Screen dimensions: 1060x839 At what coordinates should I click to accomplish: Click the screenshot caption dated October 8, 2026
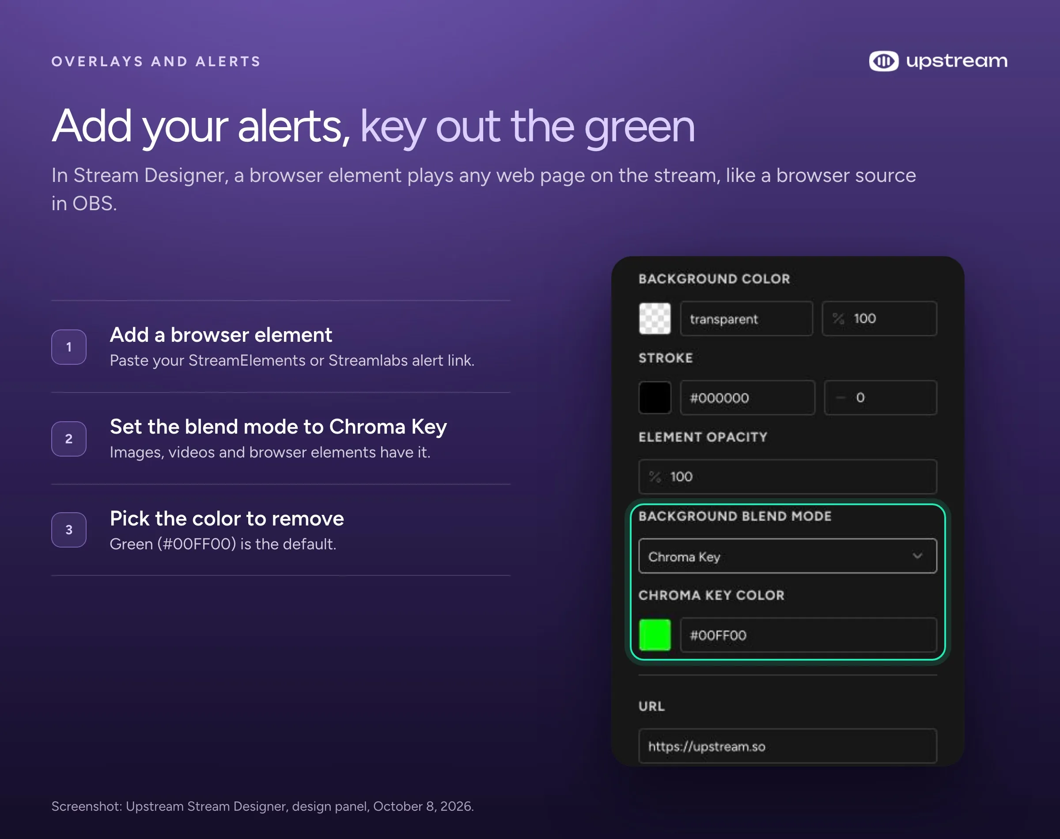tap(262, 806)
